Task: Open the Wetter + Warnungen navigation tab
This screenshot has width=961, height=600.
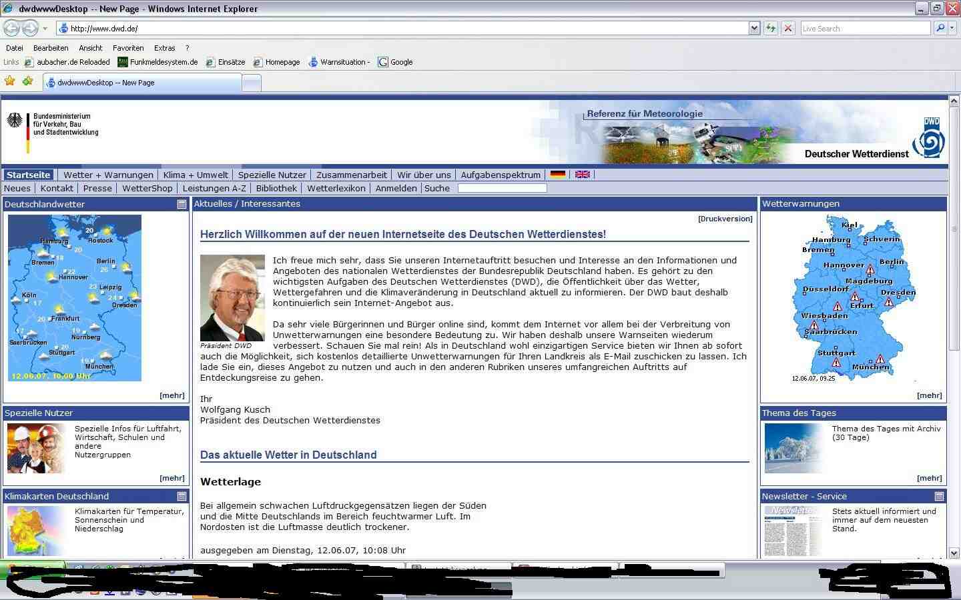Action: click(108, 175)
